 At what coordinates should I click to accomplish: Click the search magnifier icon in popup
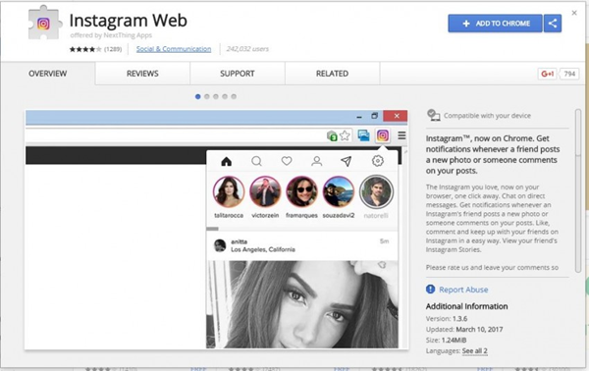[x=256, y=162]
